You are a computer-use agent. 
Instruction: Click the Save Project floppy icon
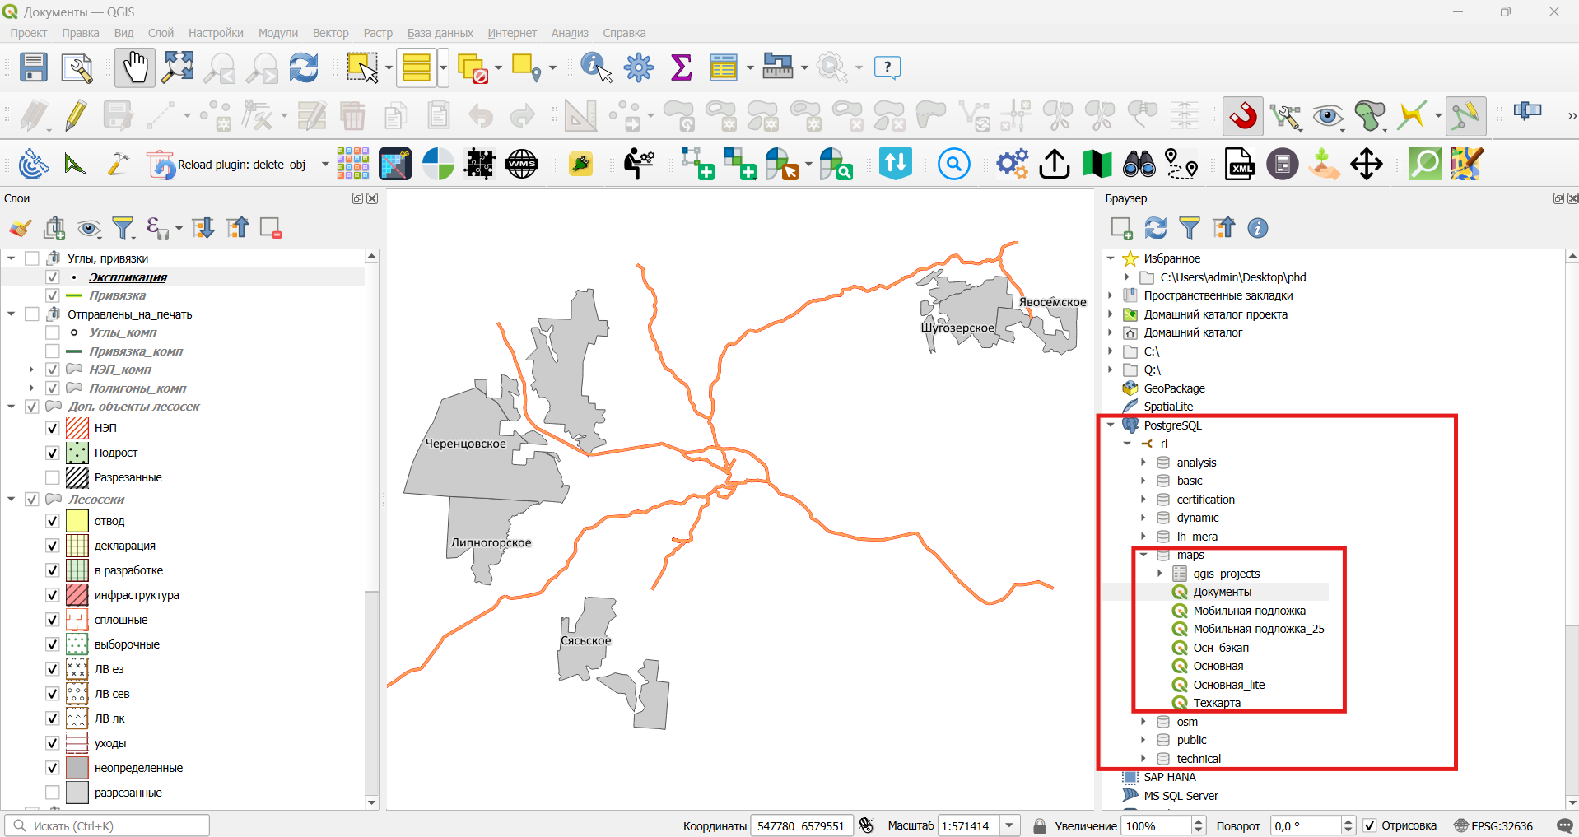[34, 67]
